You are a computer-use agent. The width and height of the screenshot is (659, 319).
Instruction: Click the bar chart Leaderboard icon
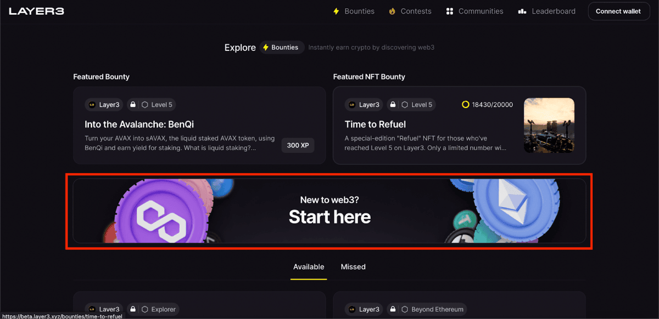point(522,11)
